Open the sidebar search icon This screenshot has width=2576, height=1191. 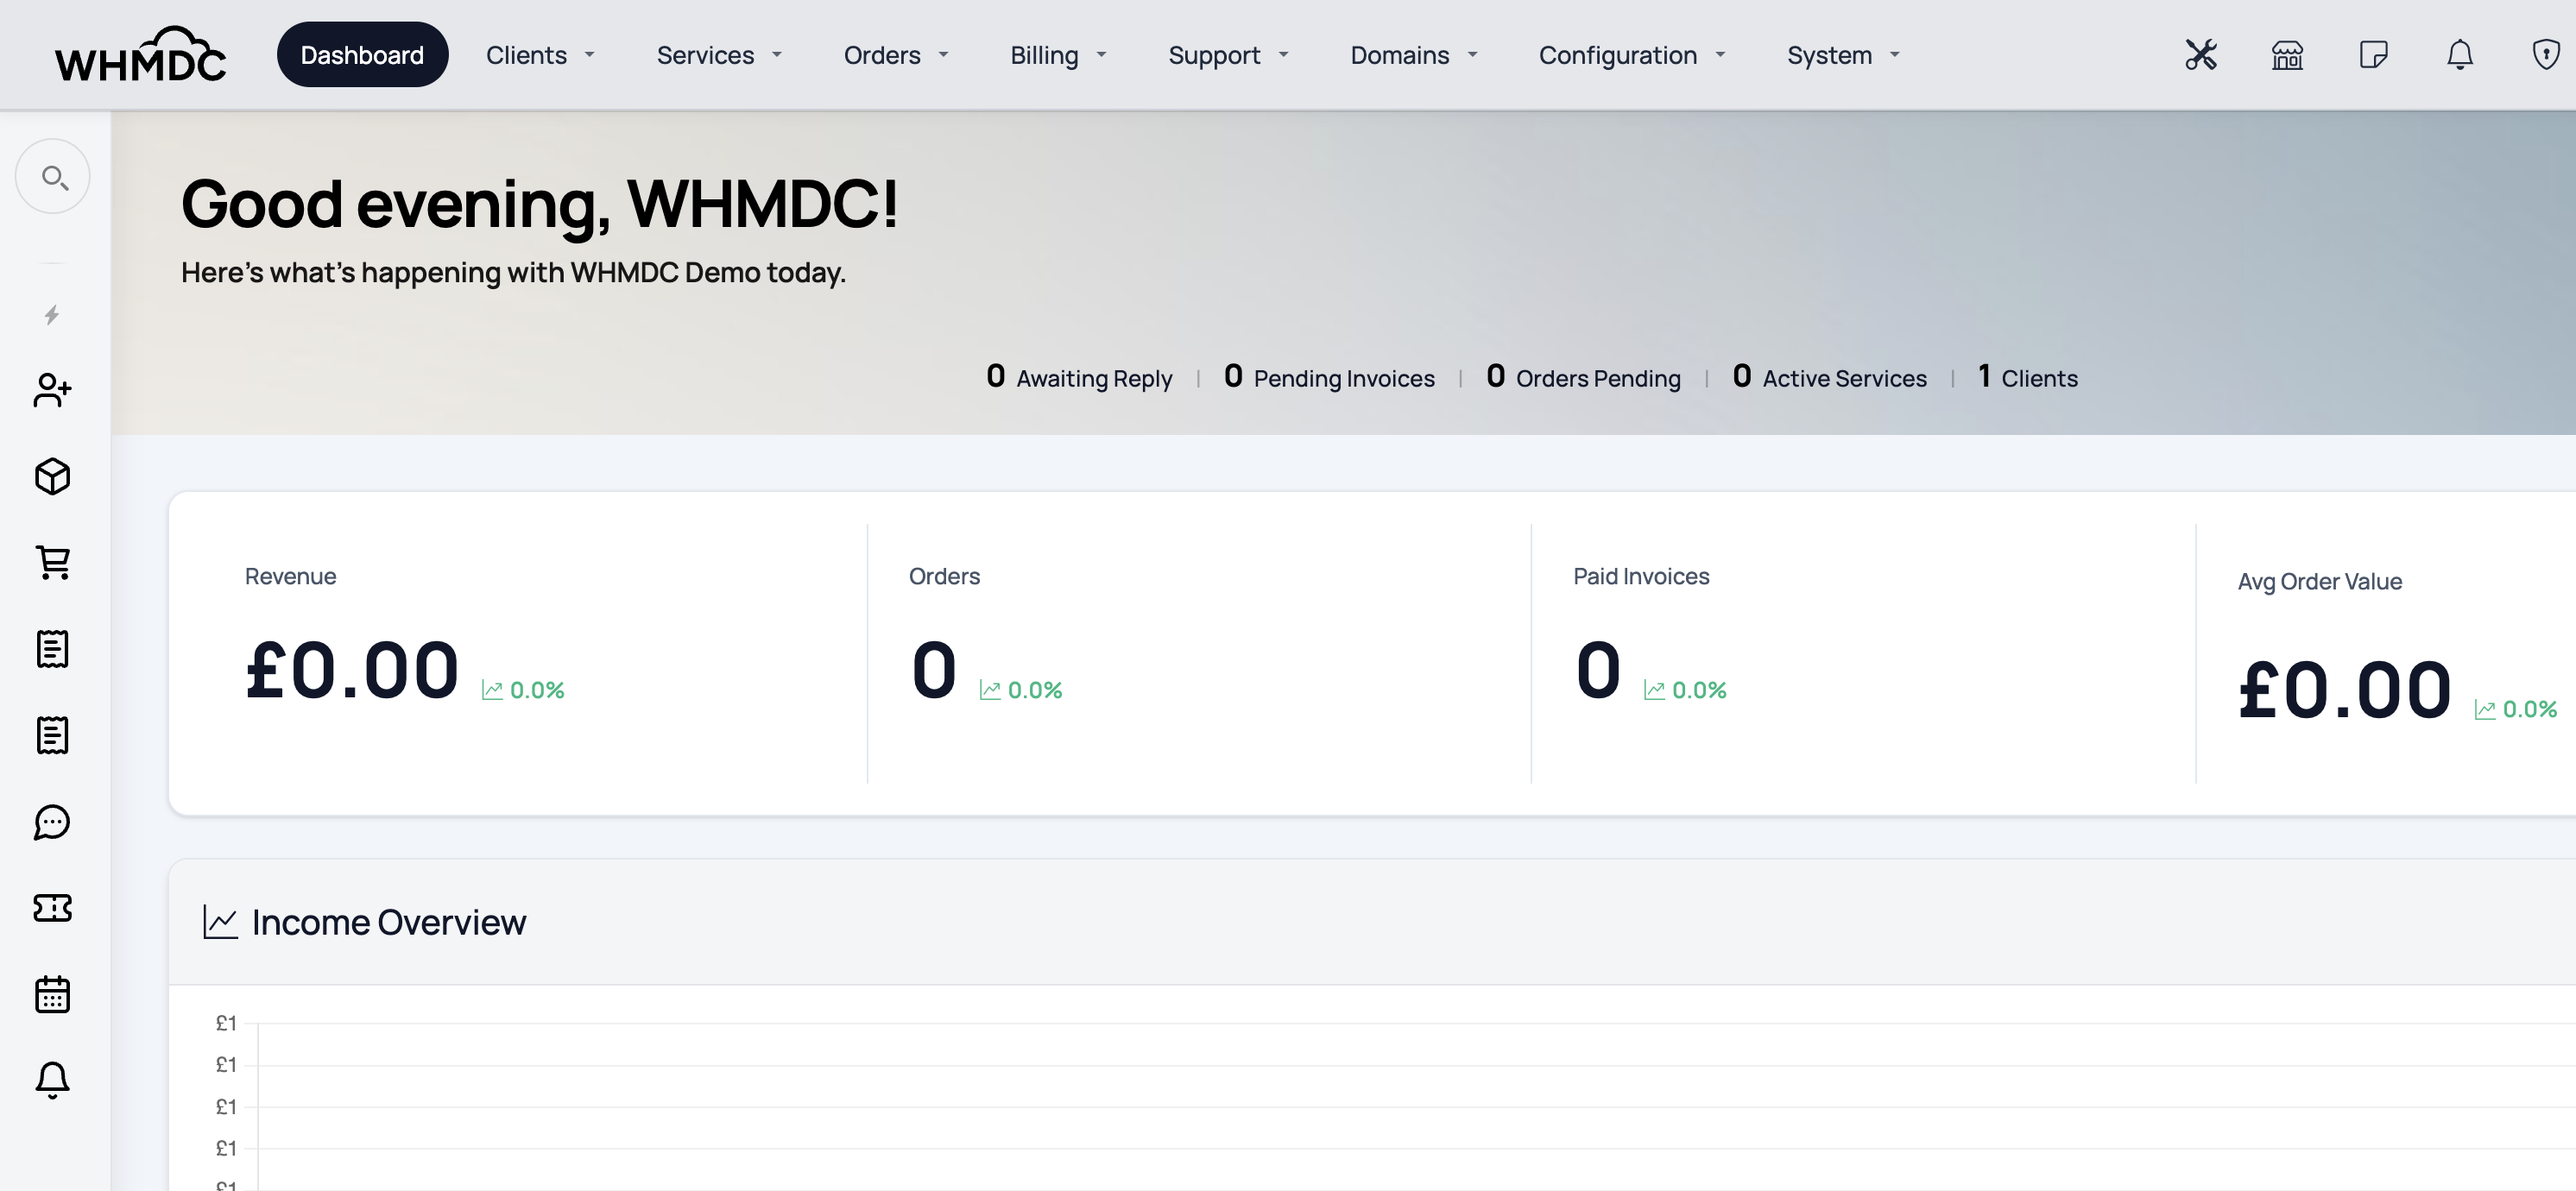53,177
